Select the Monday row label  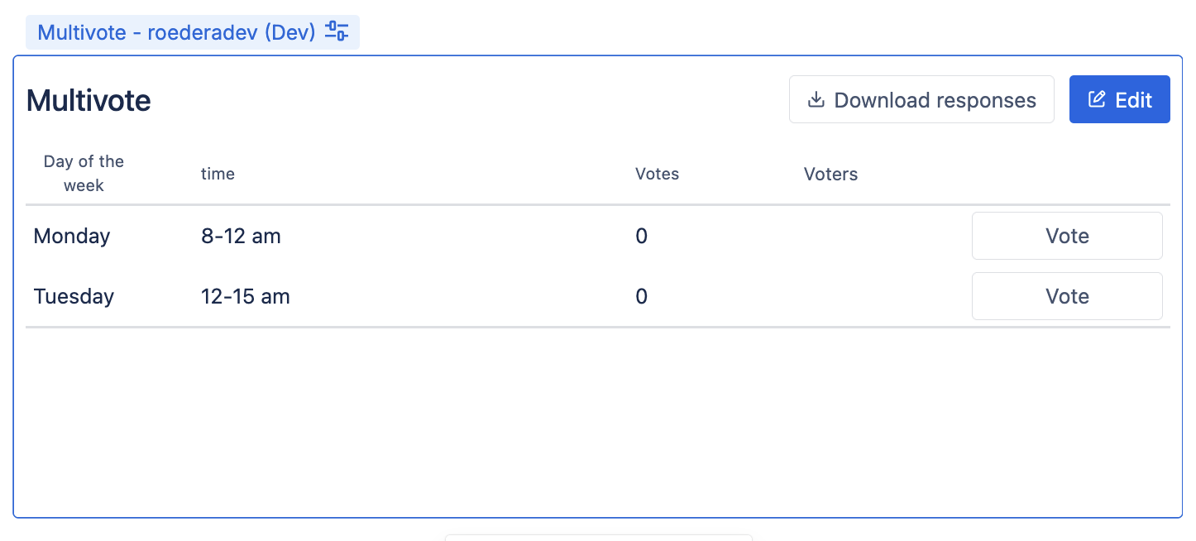(72, 236)
